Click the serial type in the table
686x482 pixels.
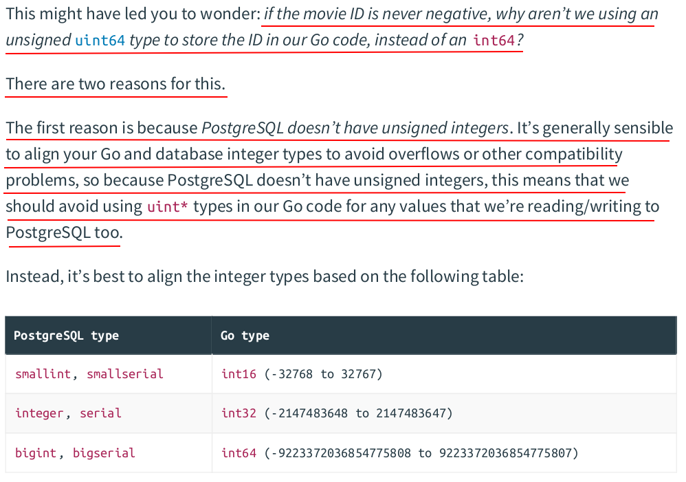pyautogui.click(x=100, y=414)
